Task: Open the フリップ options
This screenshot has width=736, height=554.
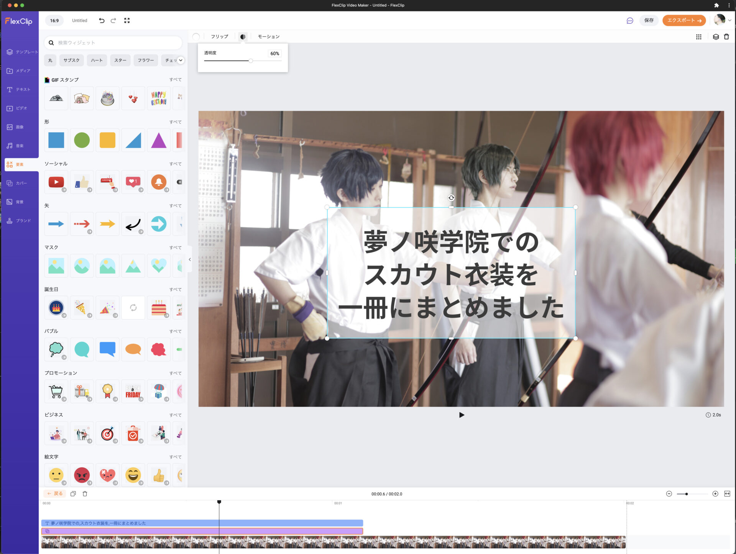Action: [219, 36]
